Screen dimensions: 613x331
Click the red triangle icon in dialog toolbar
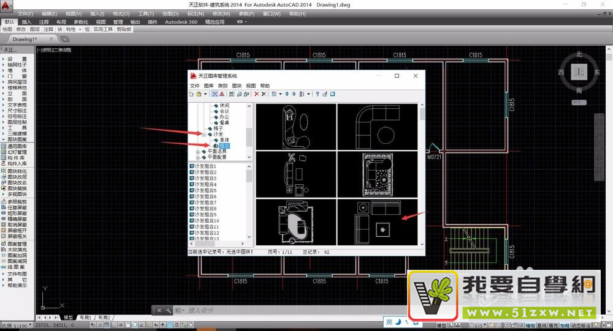click(x=222, y=94)
